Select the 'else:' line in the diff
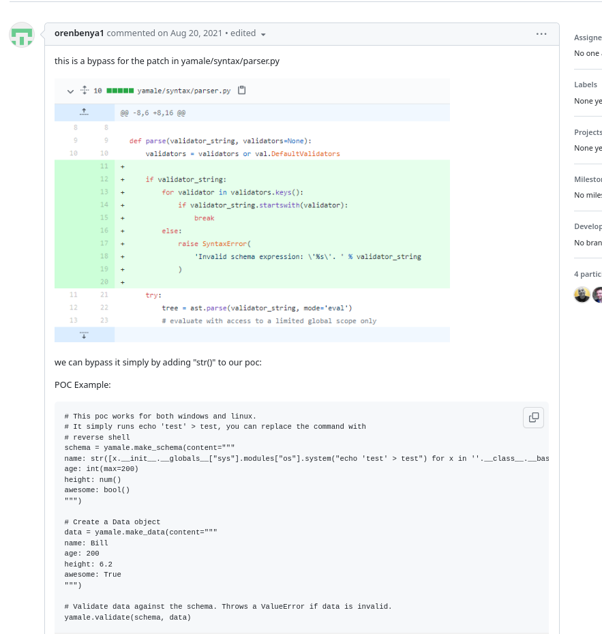Viewport: 602px width, 634px height. 172,231
